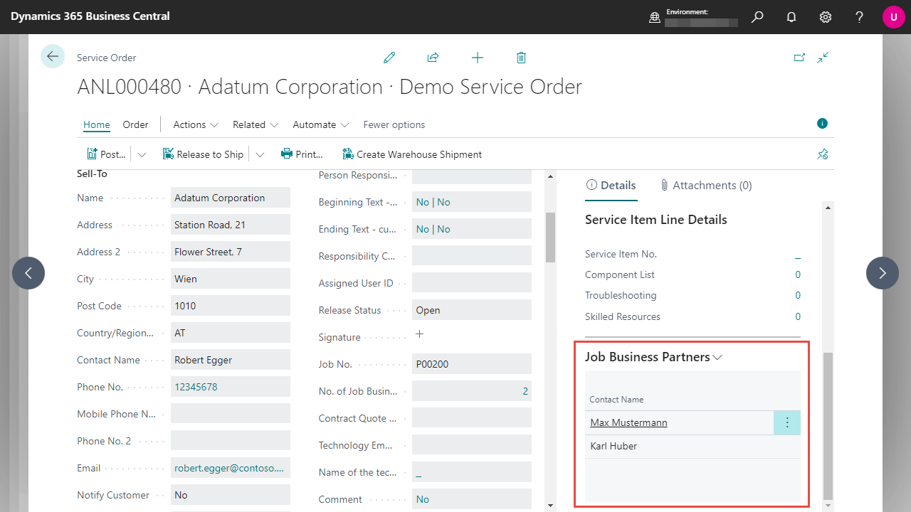Screen dimensions: 911x512
Task: Select the Order menu tab
Action: tap(135, 124)
